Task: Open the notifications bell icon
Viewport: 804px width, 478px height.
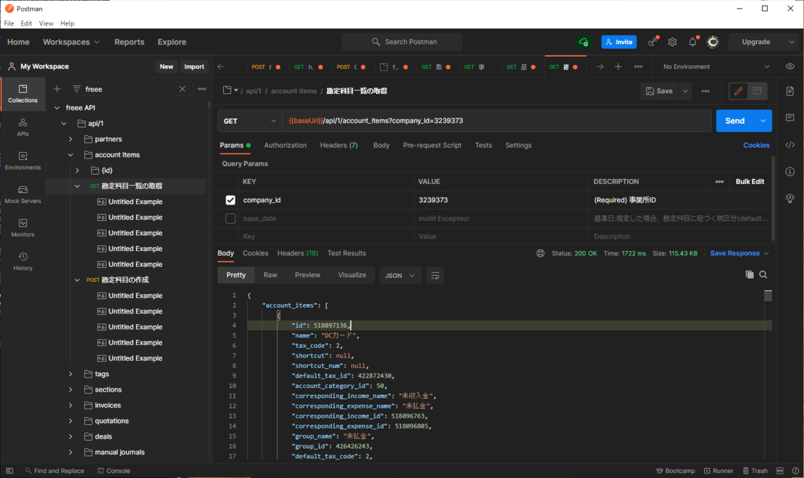Action: click(693, 42)
